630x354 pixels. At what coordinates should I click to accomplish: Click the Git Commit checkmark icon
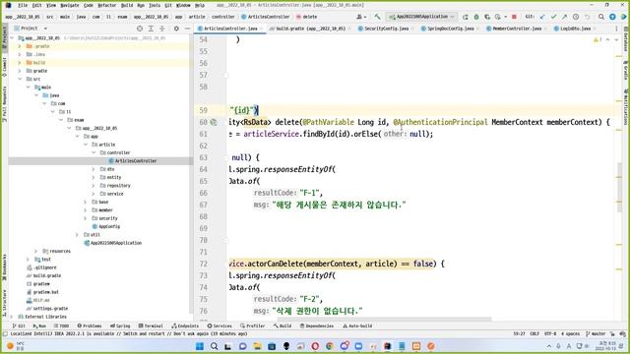click(x=553, y=17)
